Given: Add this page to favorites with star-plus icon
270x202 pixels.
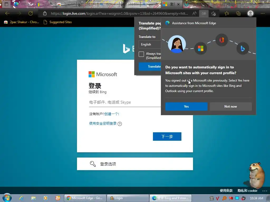Looking at the screenshot, I should tap(214, 13).
